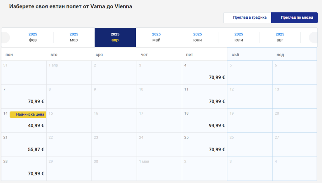Select Monday April 7 fare cell
The height and width of the screenshot is (183, 322).
(24, 97)
